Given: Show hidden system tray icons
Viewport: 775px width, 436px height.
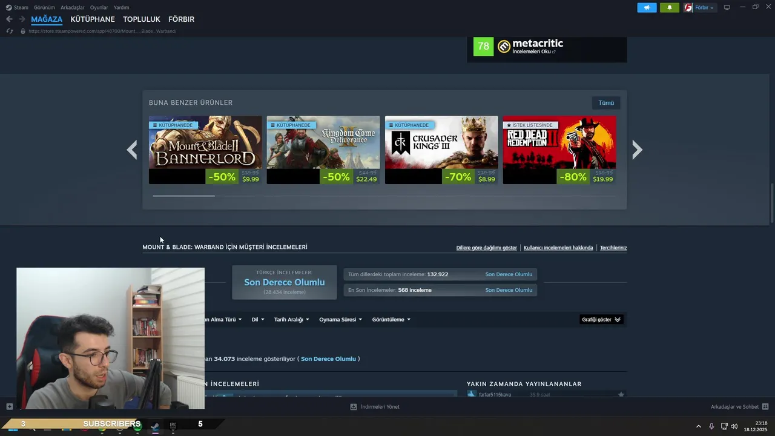Looking at the screenshot, I should tap(698, 426).
